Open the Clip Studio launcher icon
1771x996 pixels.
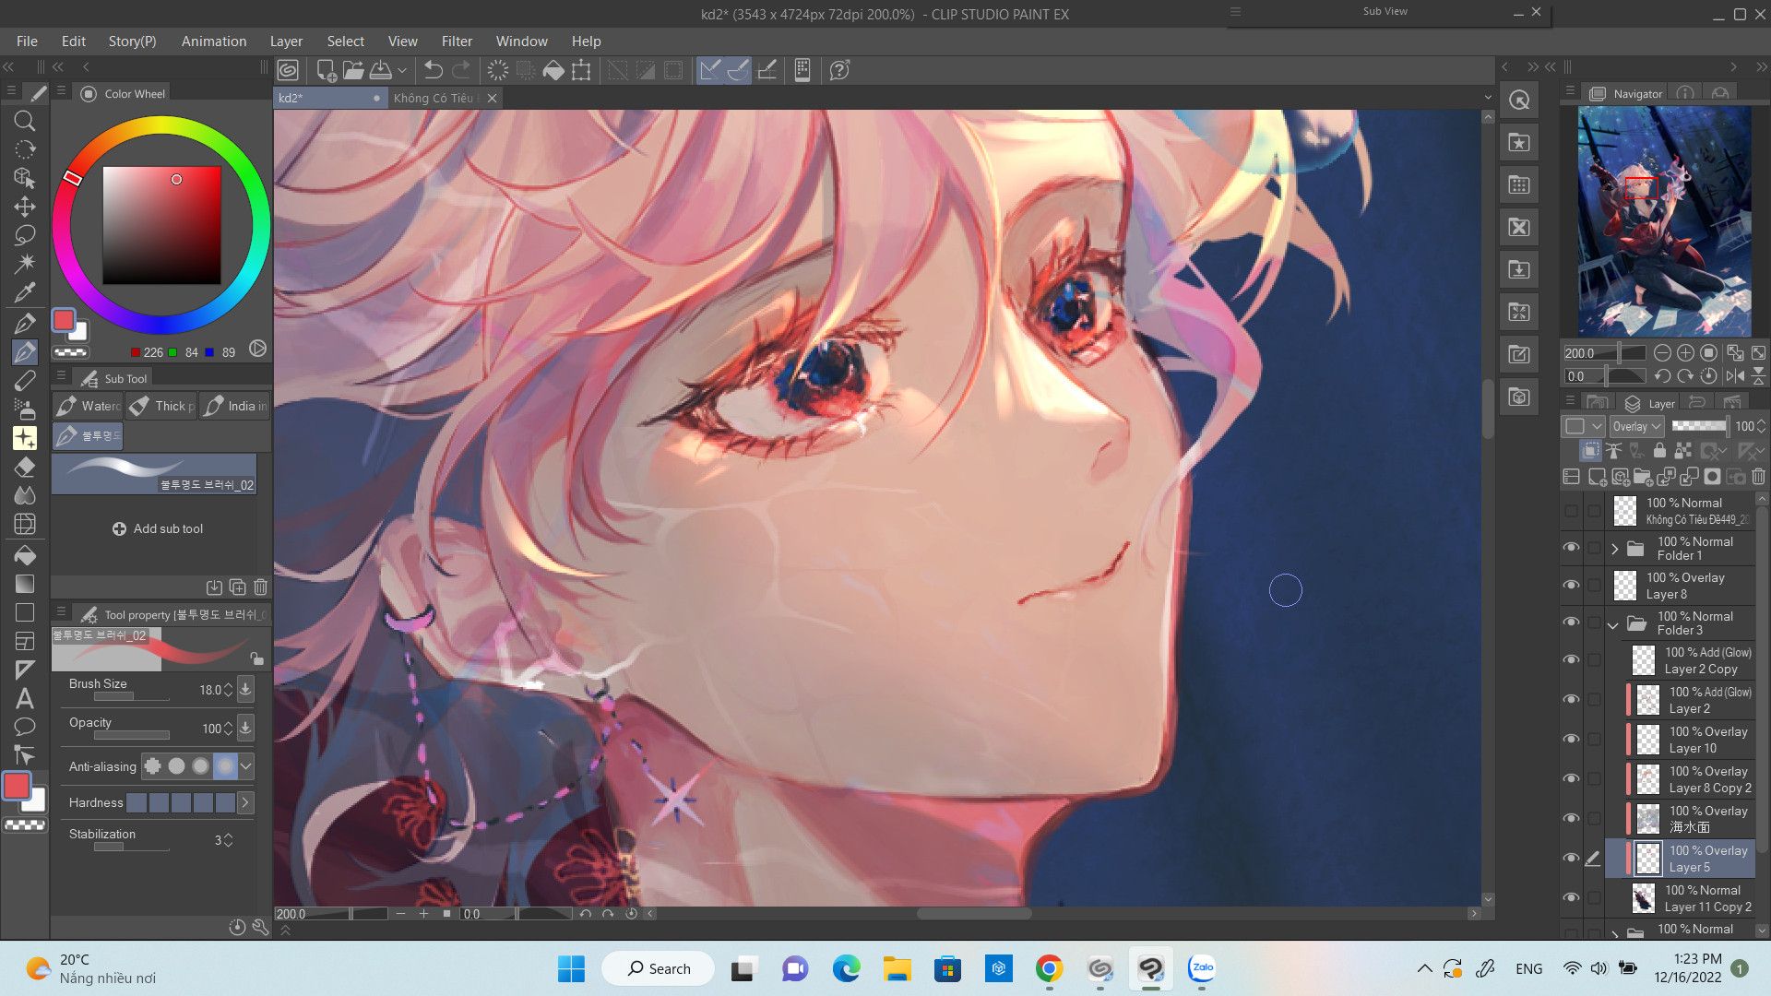tap(288, 70)
